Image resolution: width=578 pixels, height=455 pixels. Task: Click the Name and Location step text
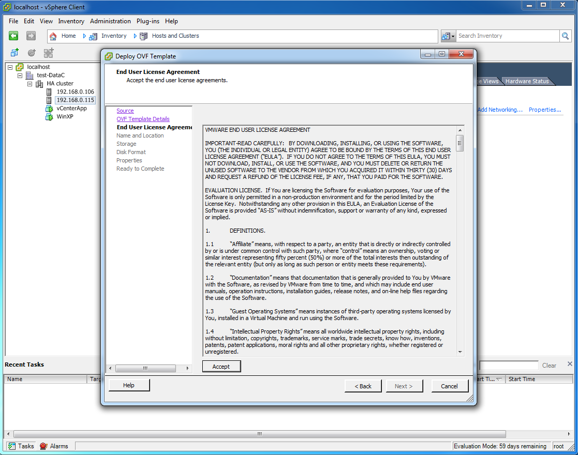tap(140, 135)
